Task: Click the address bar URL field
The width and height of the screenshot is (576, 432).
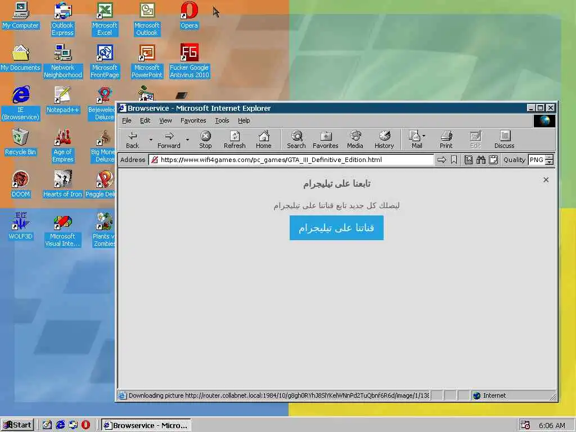Action: [x=292, y=160]
